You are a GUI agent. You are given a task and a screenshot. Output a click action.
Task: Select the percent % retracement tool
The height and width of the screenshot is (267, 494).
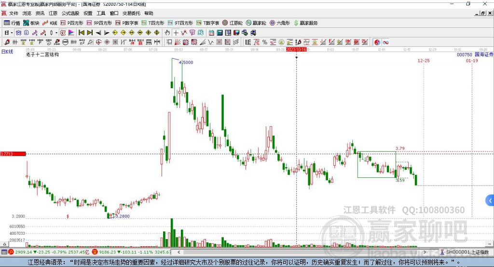265,42
